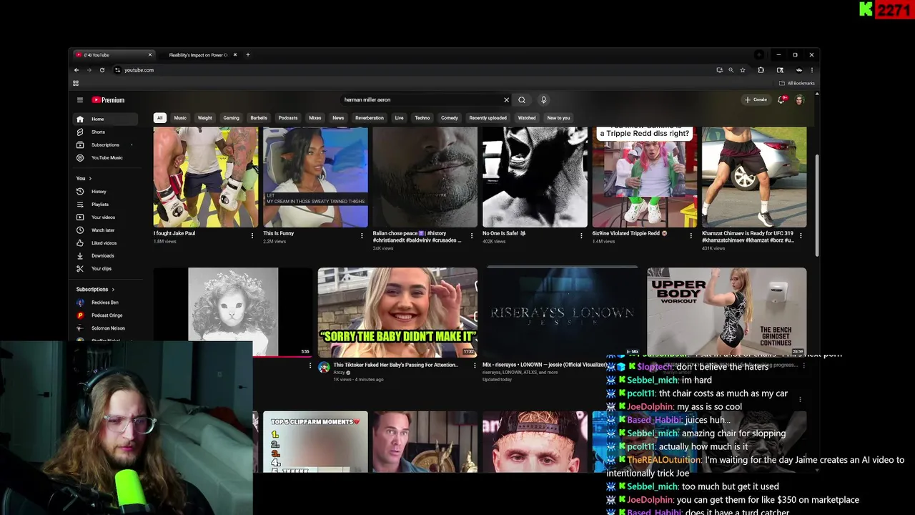Open Subscriptions in the sidebar

pos(105,144)
